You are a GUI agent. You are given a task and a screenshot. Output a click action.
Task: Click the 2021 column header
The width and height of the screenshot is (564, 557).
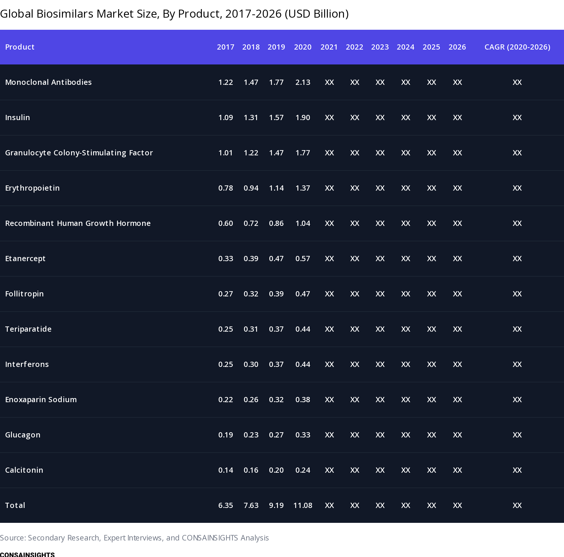coord(329,47)
